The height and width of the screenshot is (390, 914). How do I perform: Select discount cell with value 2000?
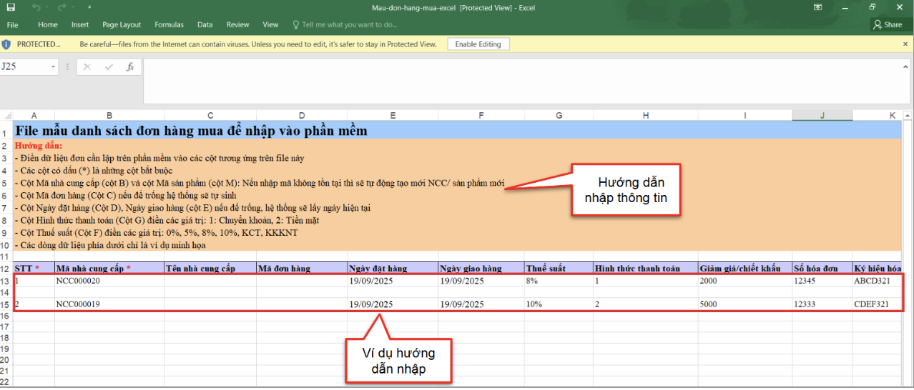[x=745, y=281]
